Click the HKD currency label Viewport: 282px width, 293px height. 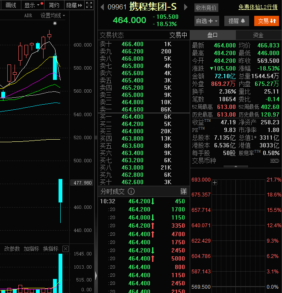[x=275, y=161]
